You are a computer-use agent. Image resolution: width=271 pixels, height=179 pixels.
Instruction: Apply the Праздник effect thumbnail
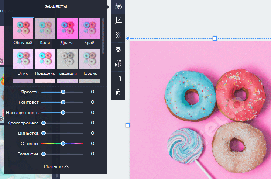[45, 59]
